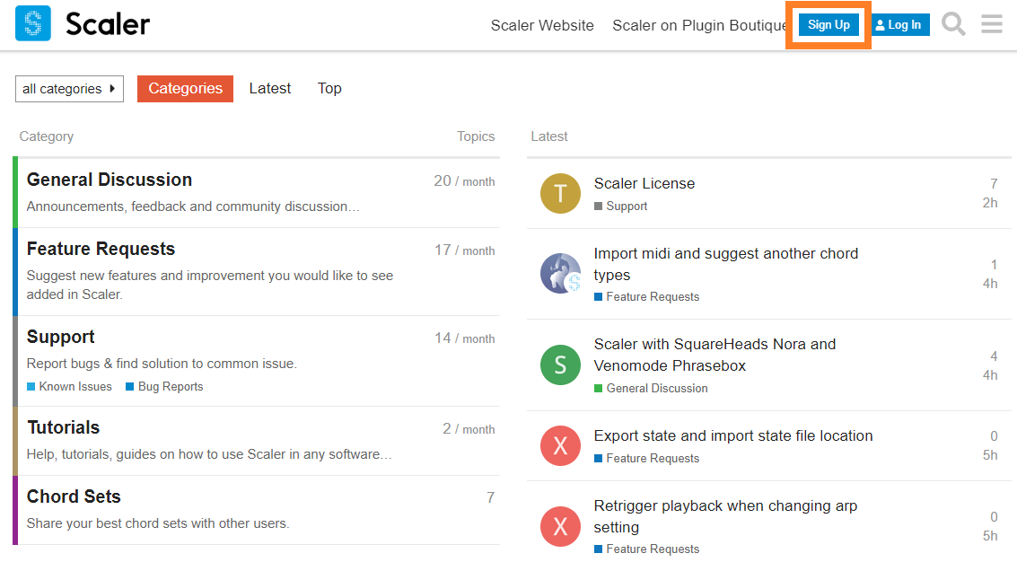This screenshot has height=571, width=1017.
Task: Open the Support category heading
Action: coord(60,337)
